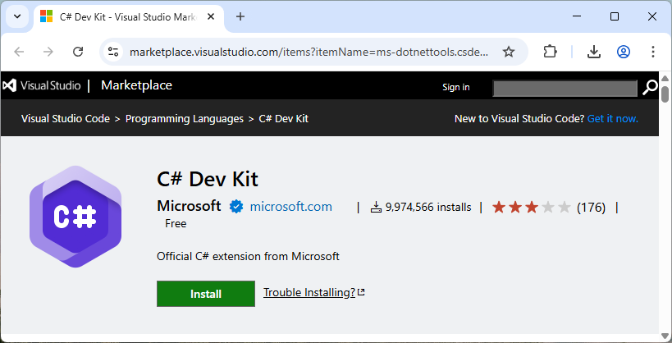Image resolution: width=672 pixels, height=343 pixels.
Task: Click the scrollbar up arrow
Action: pos(665,78)
